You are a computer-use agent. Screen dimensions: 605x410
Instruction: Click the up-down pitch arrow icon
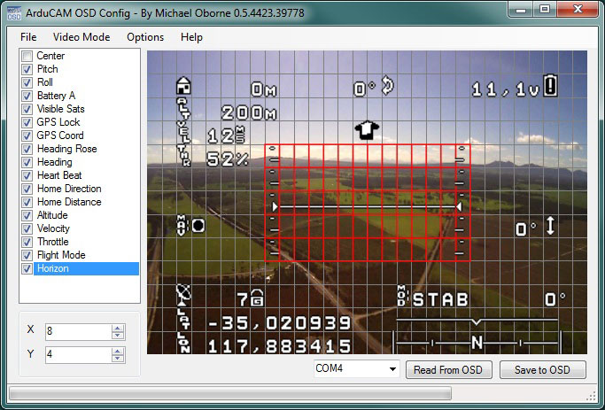point(551,228)
